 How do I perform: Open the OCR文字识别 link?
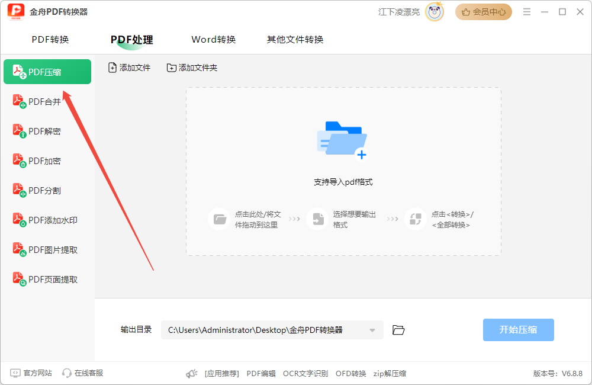click(305, 374)
